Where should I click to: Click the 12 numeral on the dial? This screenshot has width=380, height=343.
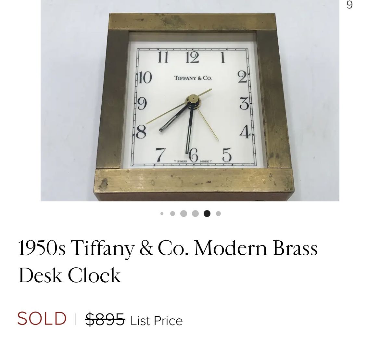pyautogui.click(x=192, y=57)
